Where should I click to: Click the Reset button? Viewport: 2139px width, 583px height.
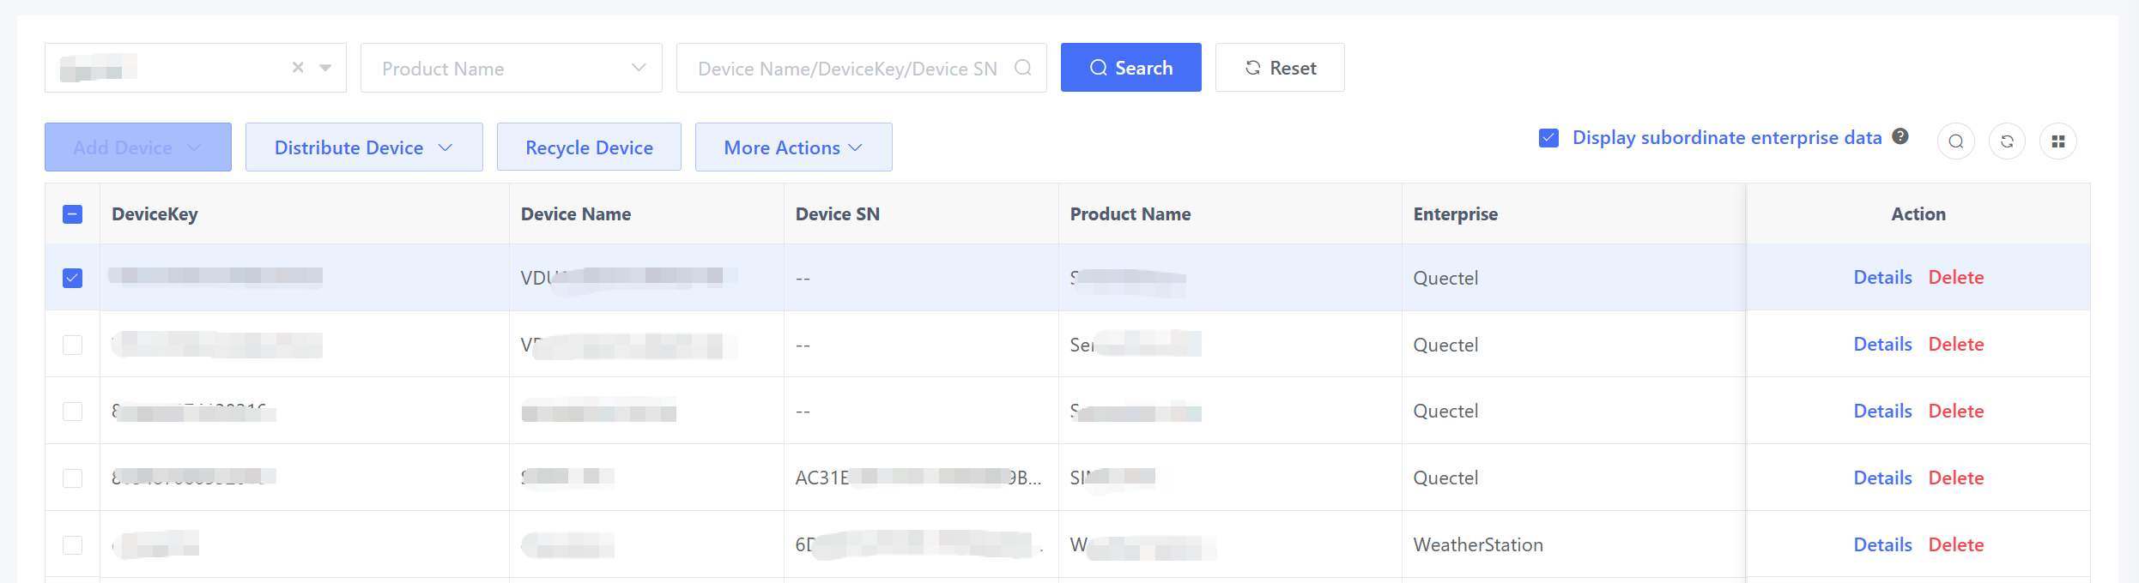coord(1280,68)
